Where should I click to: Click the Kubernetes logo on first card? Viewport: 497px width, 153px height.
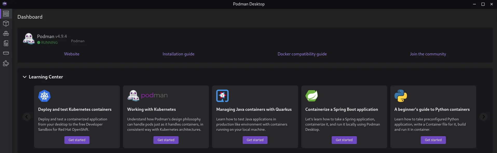(x=44, y=96)
